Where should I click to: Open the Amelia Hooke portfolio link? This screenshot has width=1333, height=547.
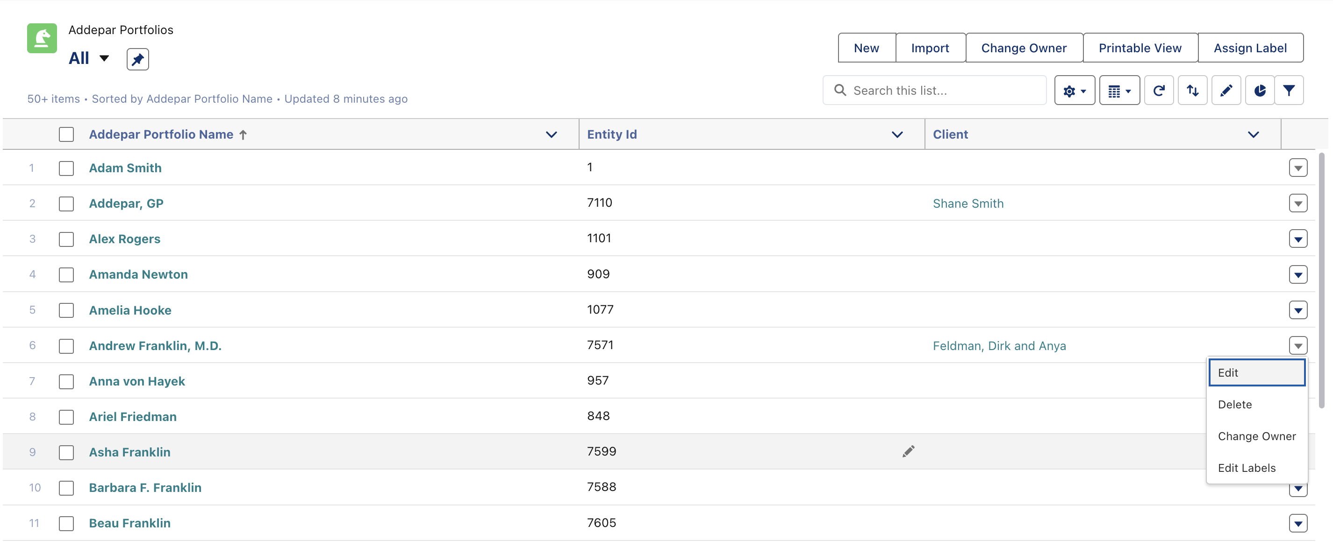[130, 310]
